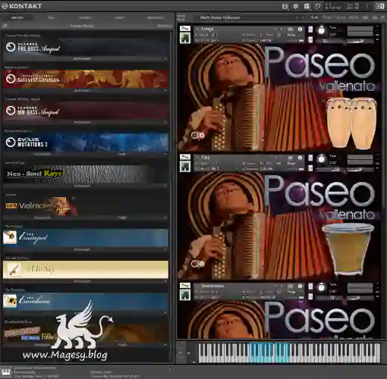Mute the Caja instrument
This screenshot has width=387, height=379.
click(x=310, y=168)
